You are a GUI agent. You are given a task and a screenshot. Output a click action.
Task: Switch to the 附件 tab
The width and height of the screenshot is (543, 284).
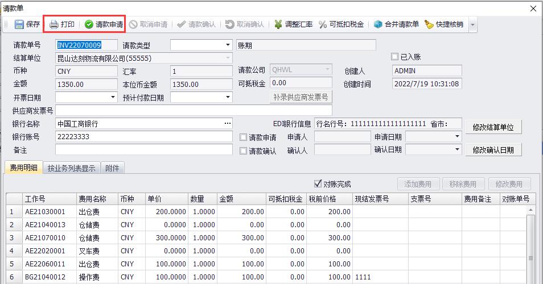[113, 168]
